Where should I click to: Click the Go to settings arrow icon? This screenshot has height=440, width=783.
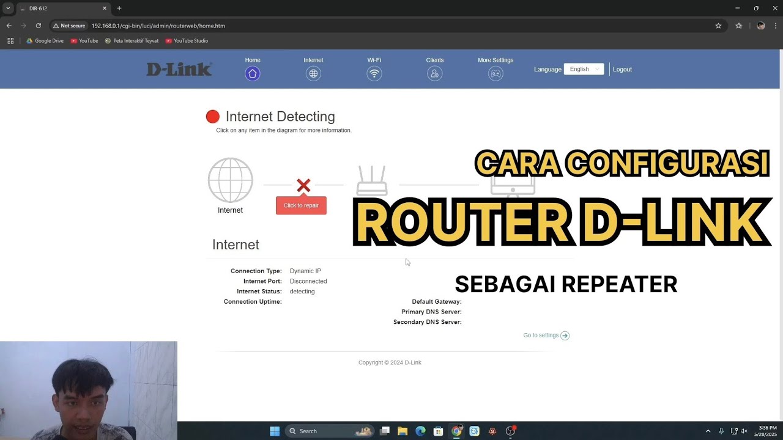[565, 335]
